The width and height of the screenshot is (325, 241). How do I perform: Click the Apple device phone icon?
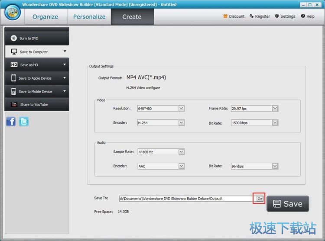tap(13, 78)
